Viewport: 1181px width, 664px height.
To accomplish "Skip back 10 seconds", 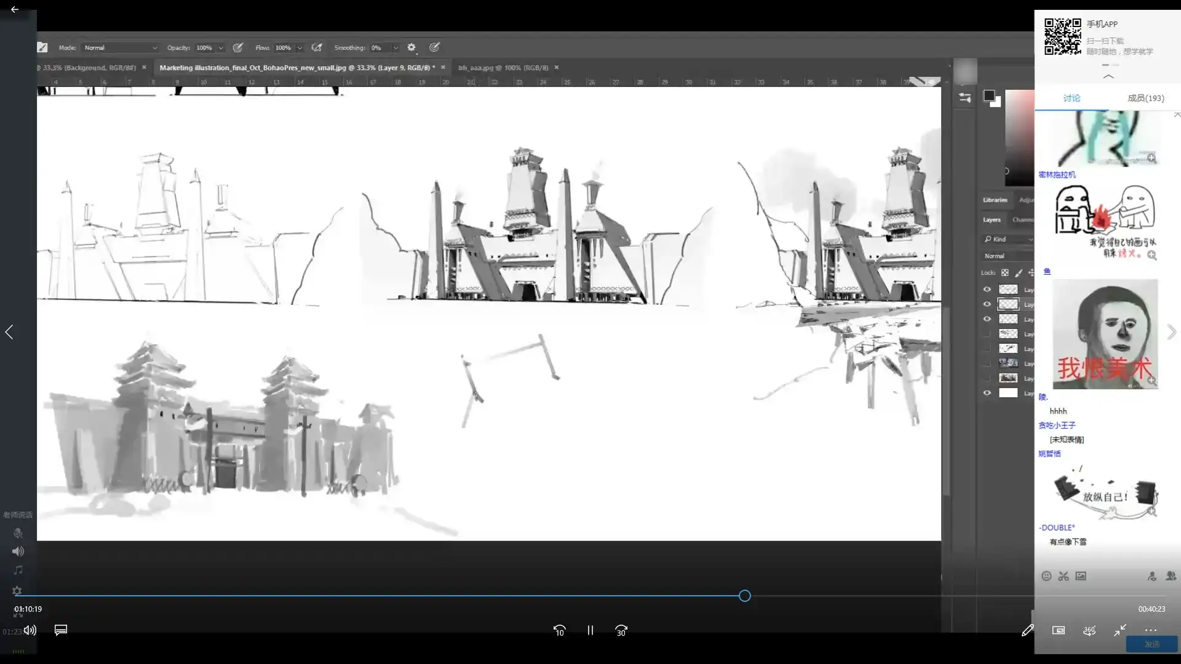I will click(x=559, y=630).
